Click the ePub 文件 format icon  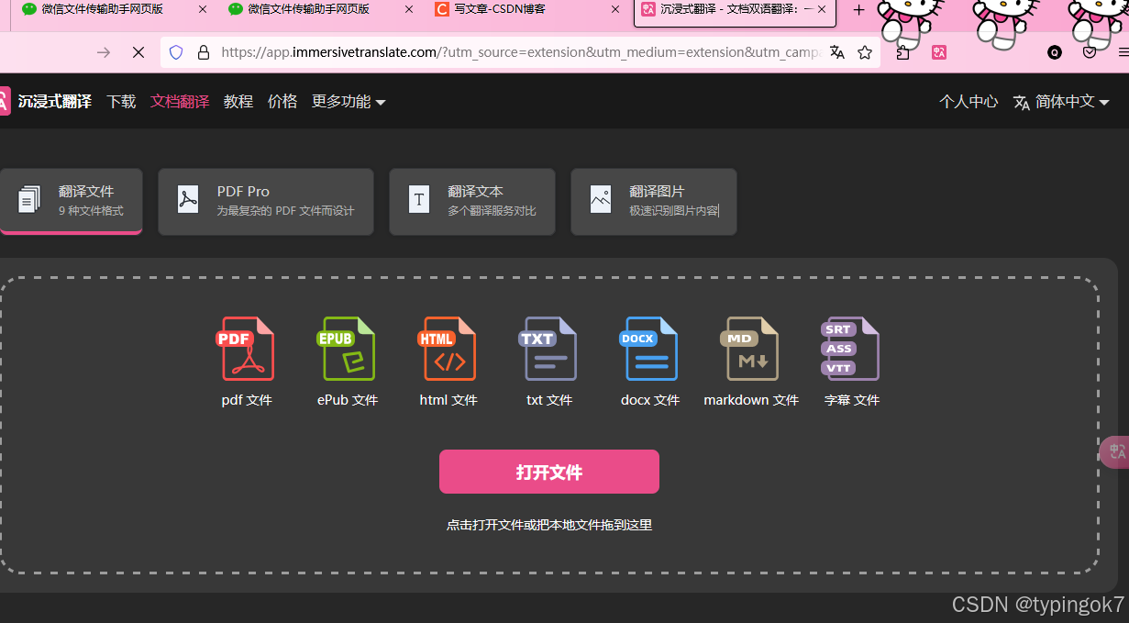347,349
